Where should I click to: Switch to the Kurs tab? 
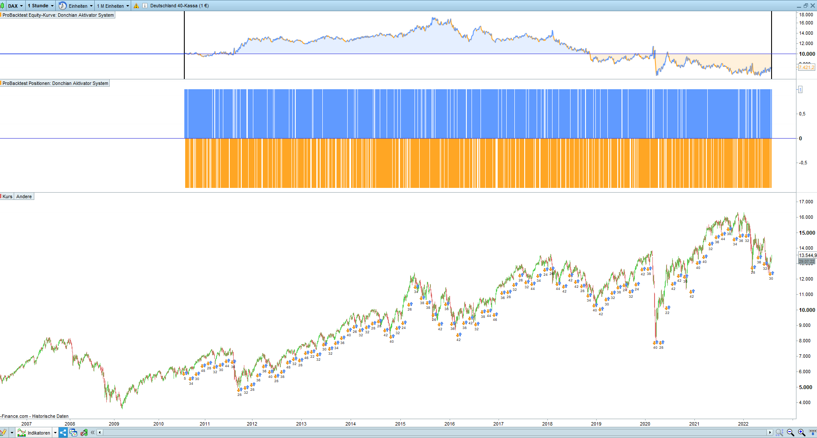tap(7, 196)
